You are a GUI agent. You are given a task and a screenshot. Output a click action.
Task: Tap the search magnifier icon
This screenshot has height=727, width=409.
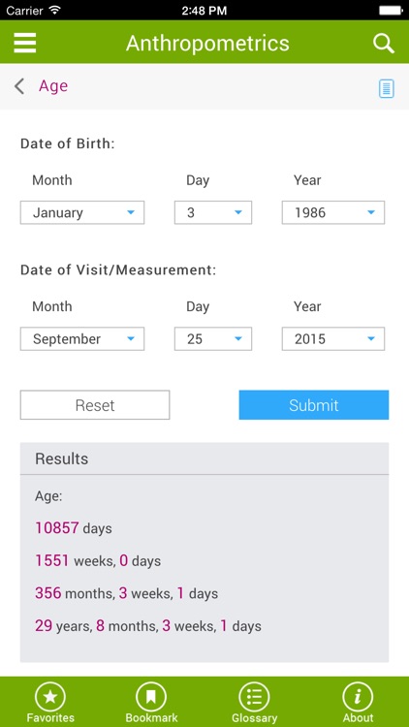(x=384, y=44)
